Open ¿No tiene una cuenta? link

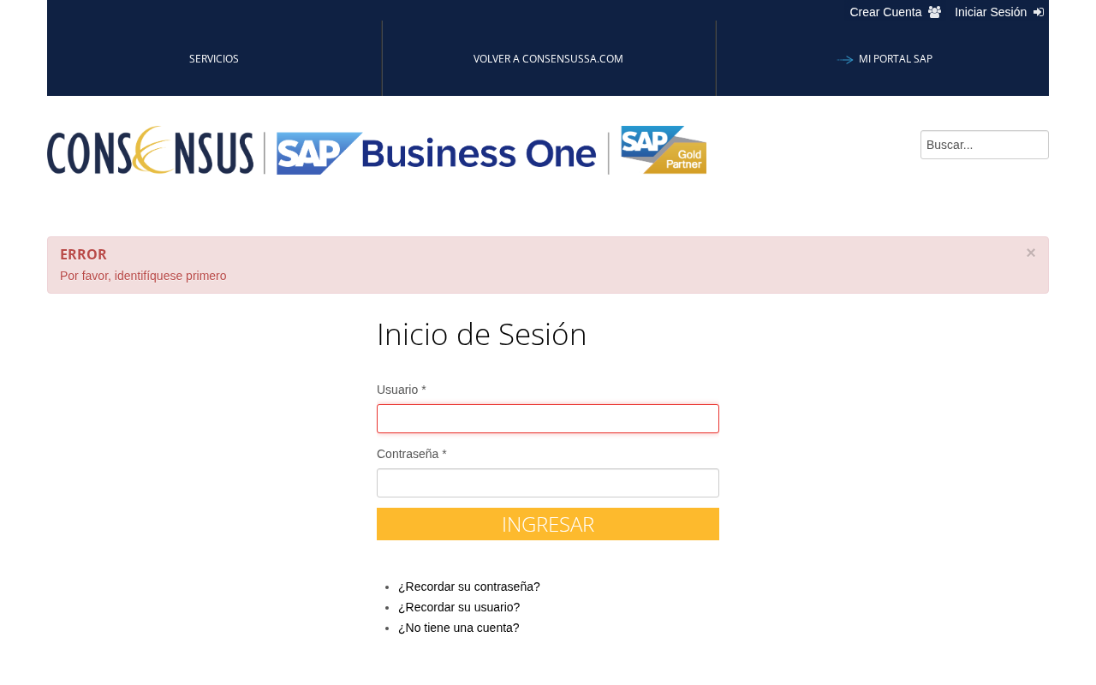coord(459,628)
